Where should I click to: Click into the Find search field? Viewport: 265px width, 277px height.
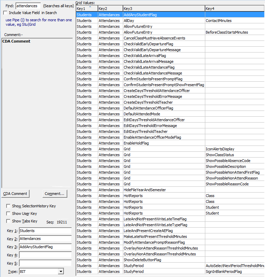[28, 6]
